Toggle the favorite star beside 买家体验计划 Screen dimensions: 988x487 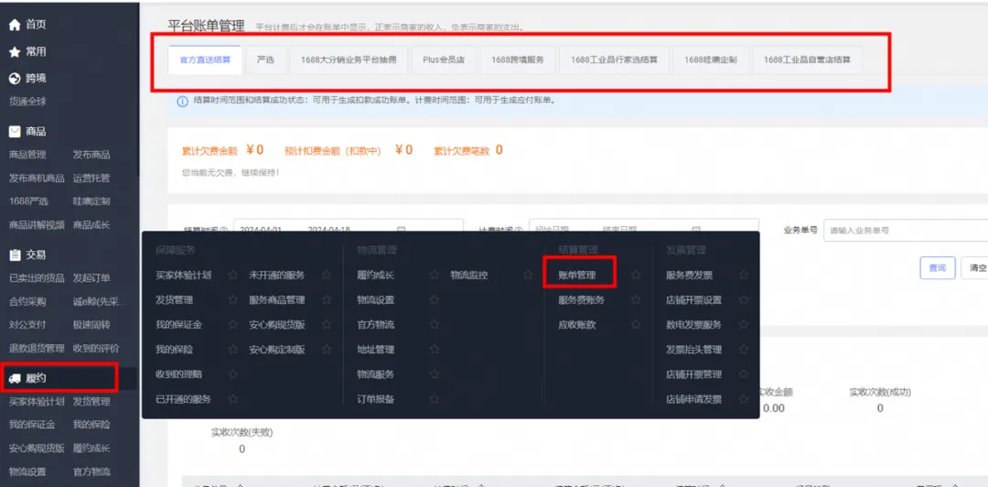click(232, 275)
